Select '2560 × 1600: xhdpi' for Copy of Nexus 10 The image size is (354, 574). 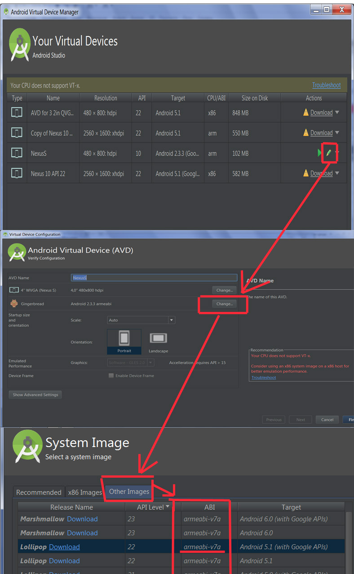pos(106,133)
